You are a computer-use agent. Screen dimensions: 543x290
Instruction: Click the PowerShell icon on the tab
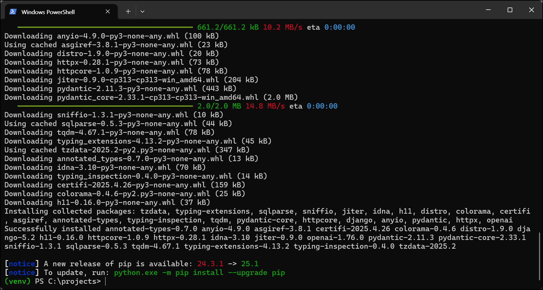13,12
